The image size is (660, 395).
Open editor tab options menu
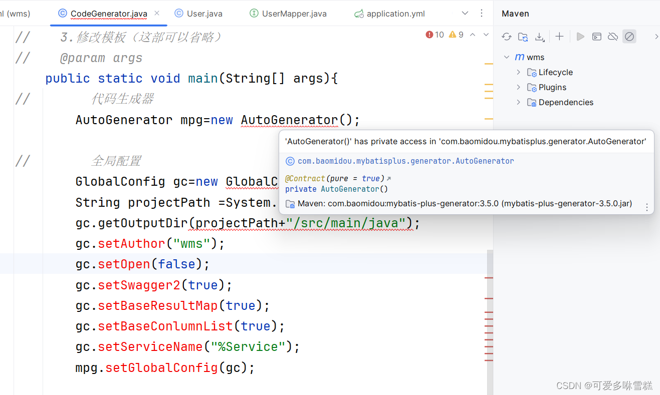pos(482,13)
